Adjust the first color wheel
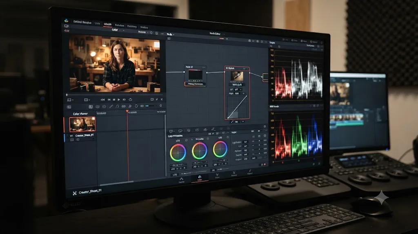This screenshot has height=234, width=418. [178, 153]
